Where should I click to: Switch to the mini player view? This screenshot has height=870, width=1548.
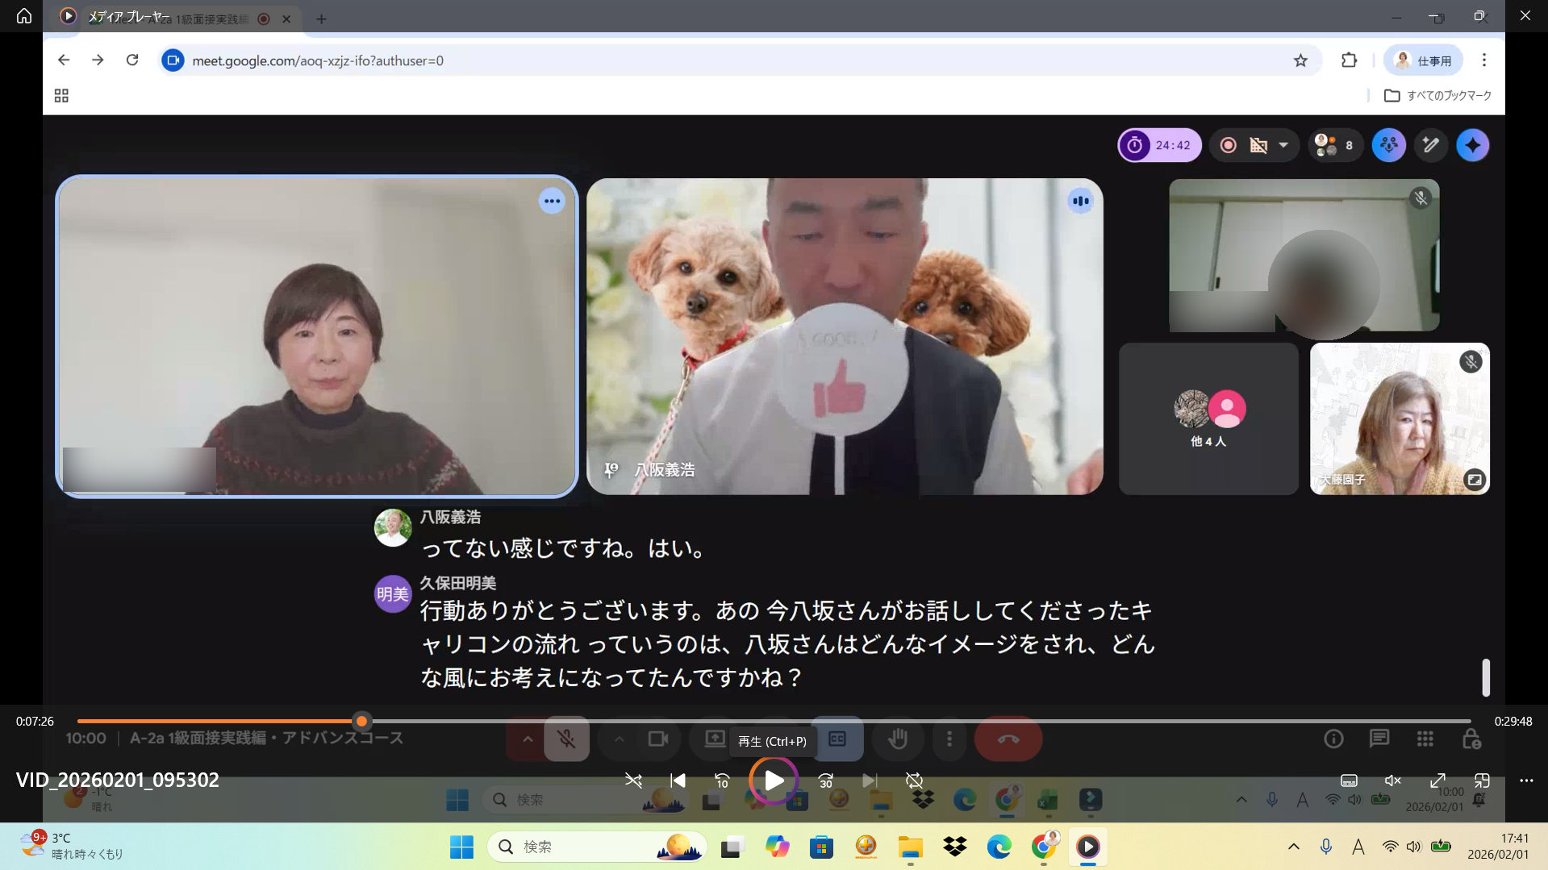tap(1482, 781)
